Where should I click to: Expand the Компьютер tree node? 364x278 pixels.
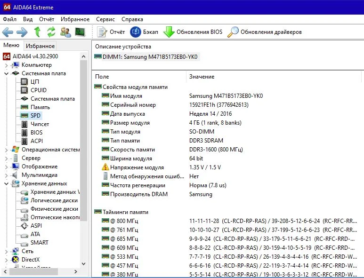coord(6,65)
